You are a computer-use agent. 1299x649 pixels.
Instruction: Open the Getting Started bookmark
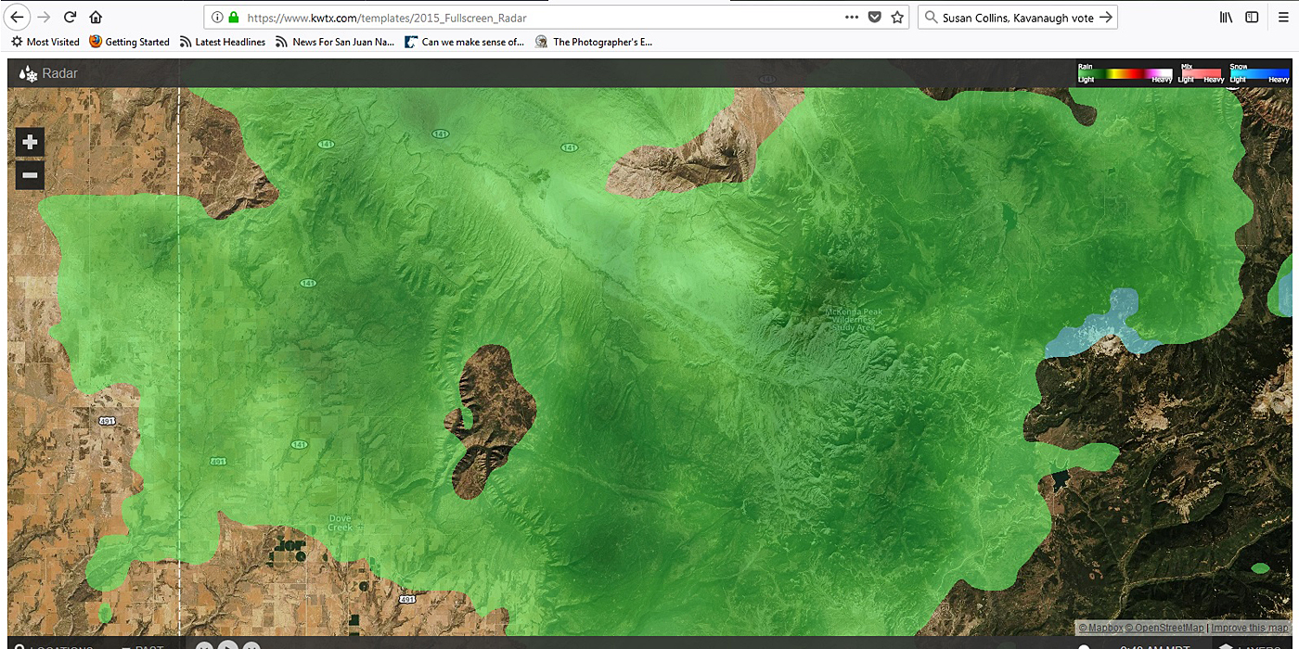(130, 42)
